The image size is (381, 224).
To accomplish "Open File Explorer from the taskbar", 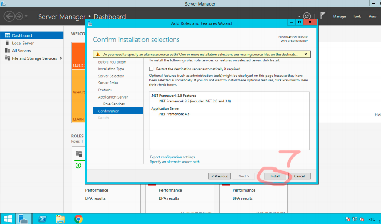I will 60,219.
